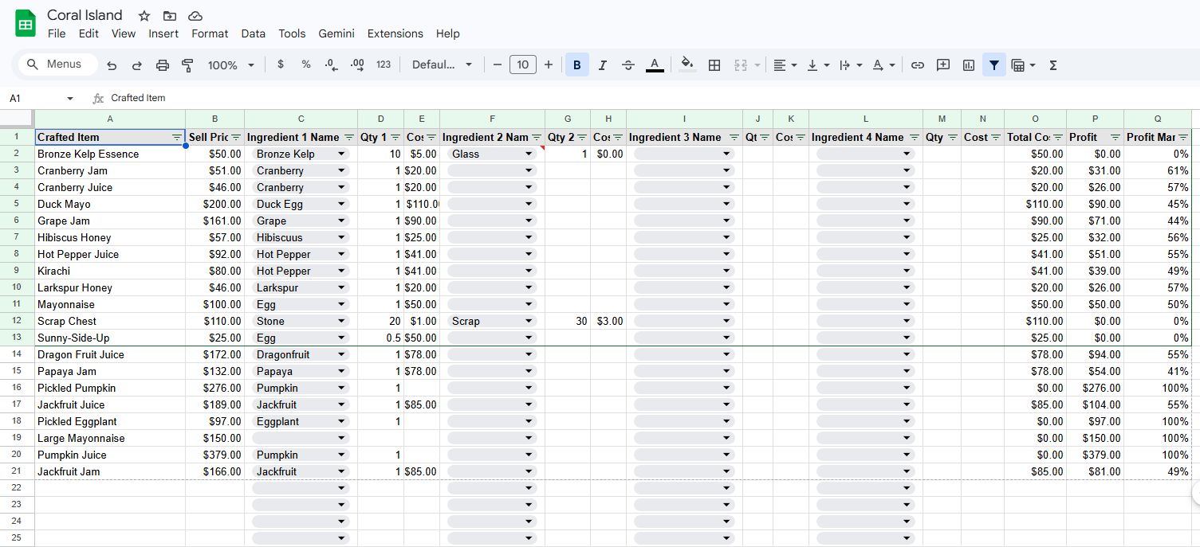Click the increase font size button
Viewport: 1200px width, 547px height.
click(x=549, y=65)
